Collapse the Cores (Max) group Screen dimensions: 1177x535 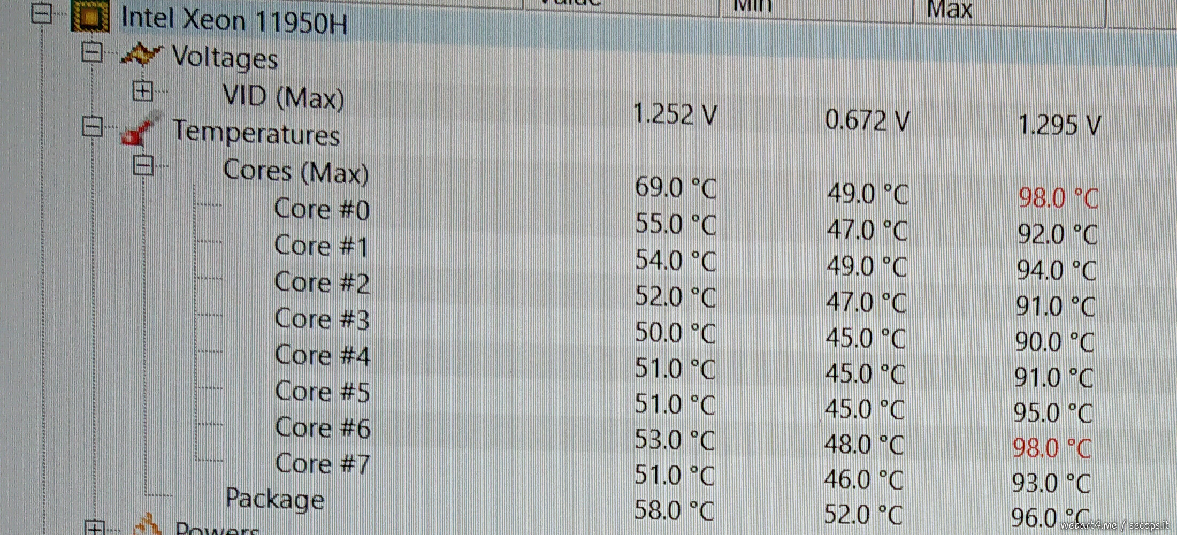[x=143, y=166]
